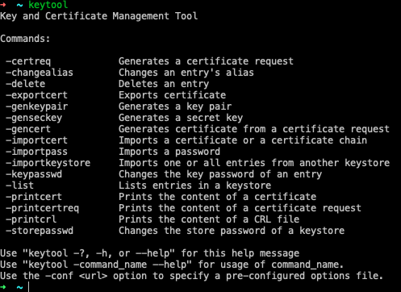
Task: Click 'Deletes an entry' description
Action: [164, 84]
